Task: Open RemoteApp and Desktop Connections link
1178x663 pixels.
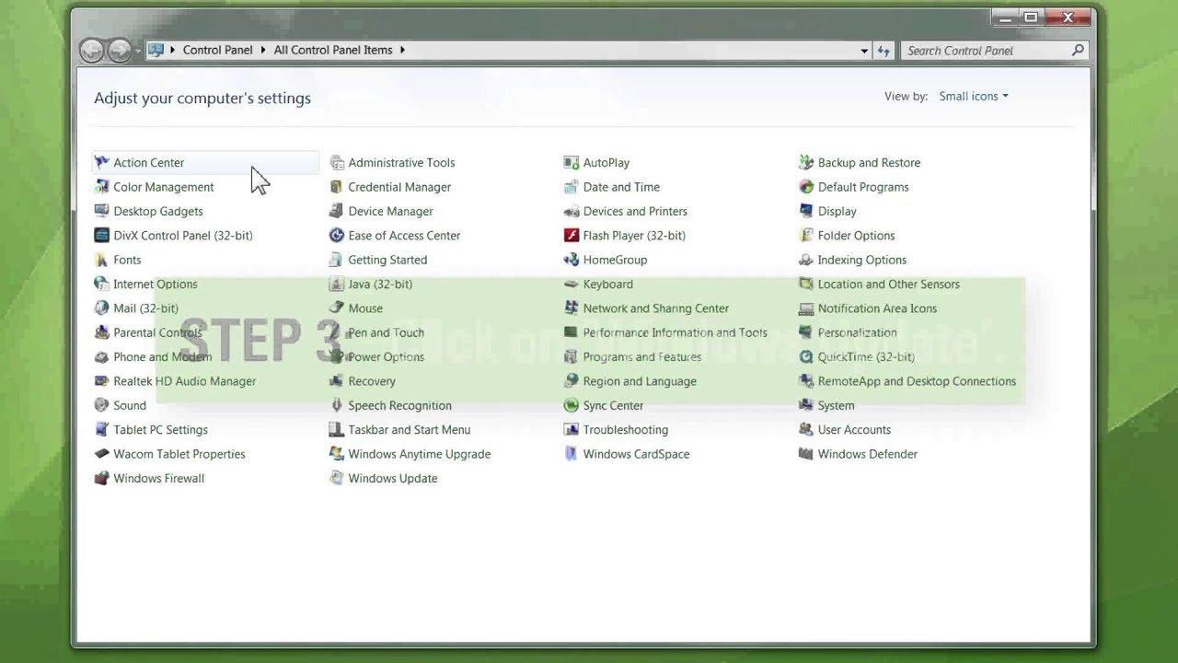Action: 918,381
